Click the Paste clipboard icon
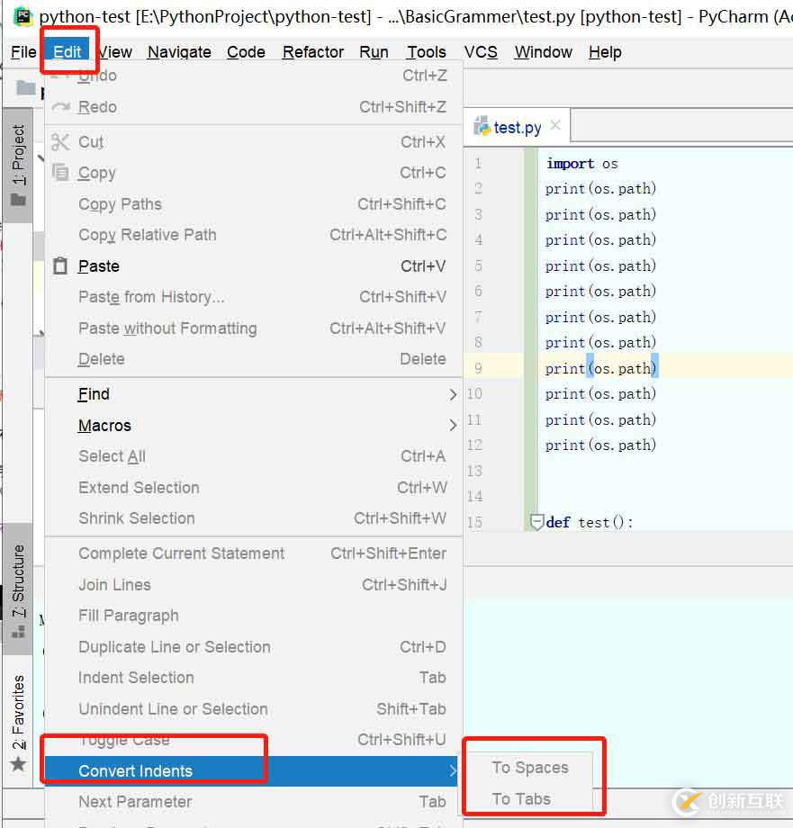This screenshot has height=828, width=793. (60, 265)
